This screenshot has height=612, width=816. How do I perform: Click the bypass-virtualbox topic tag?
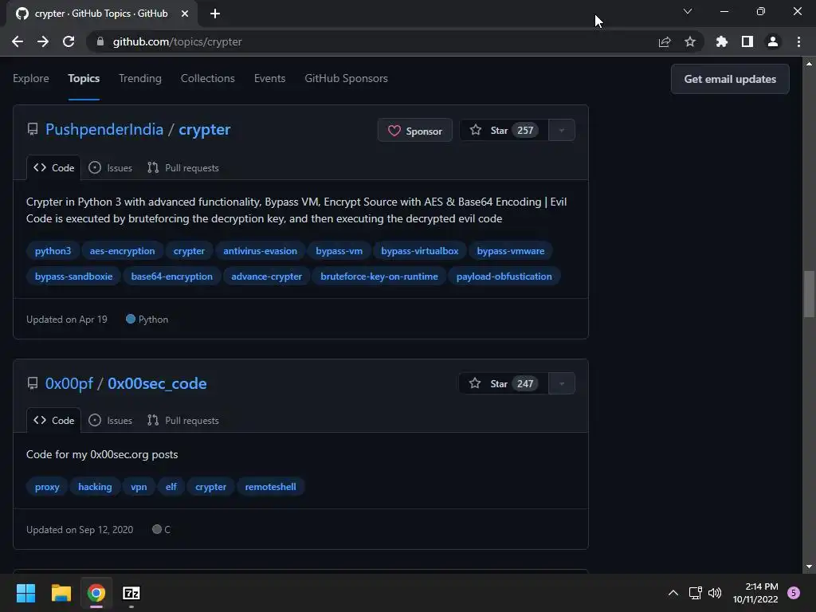pos(419,251)
